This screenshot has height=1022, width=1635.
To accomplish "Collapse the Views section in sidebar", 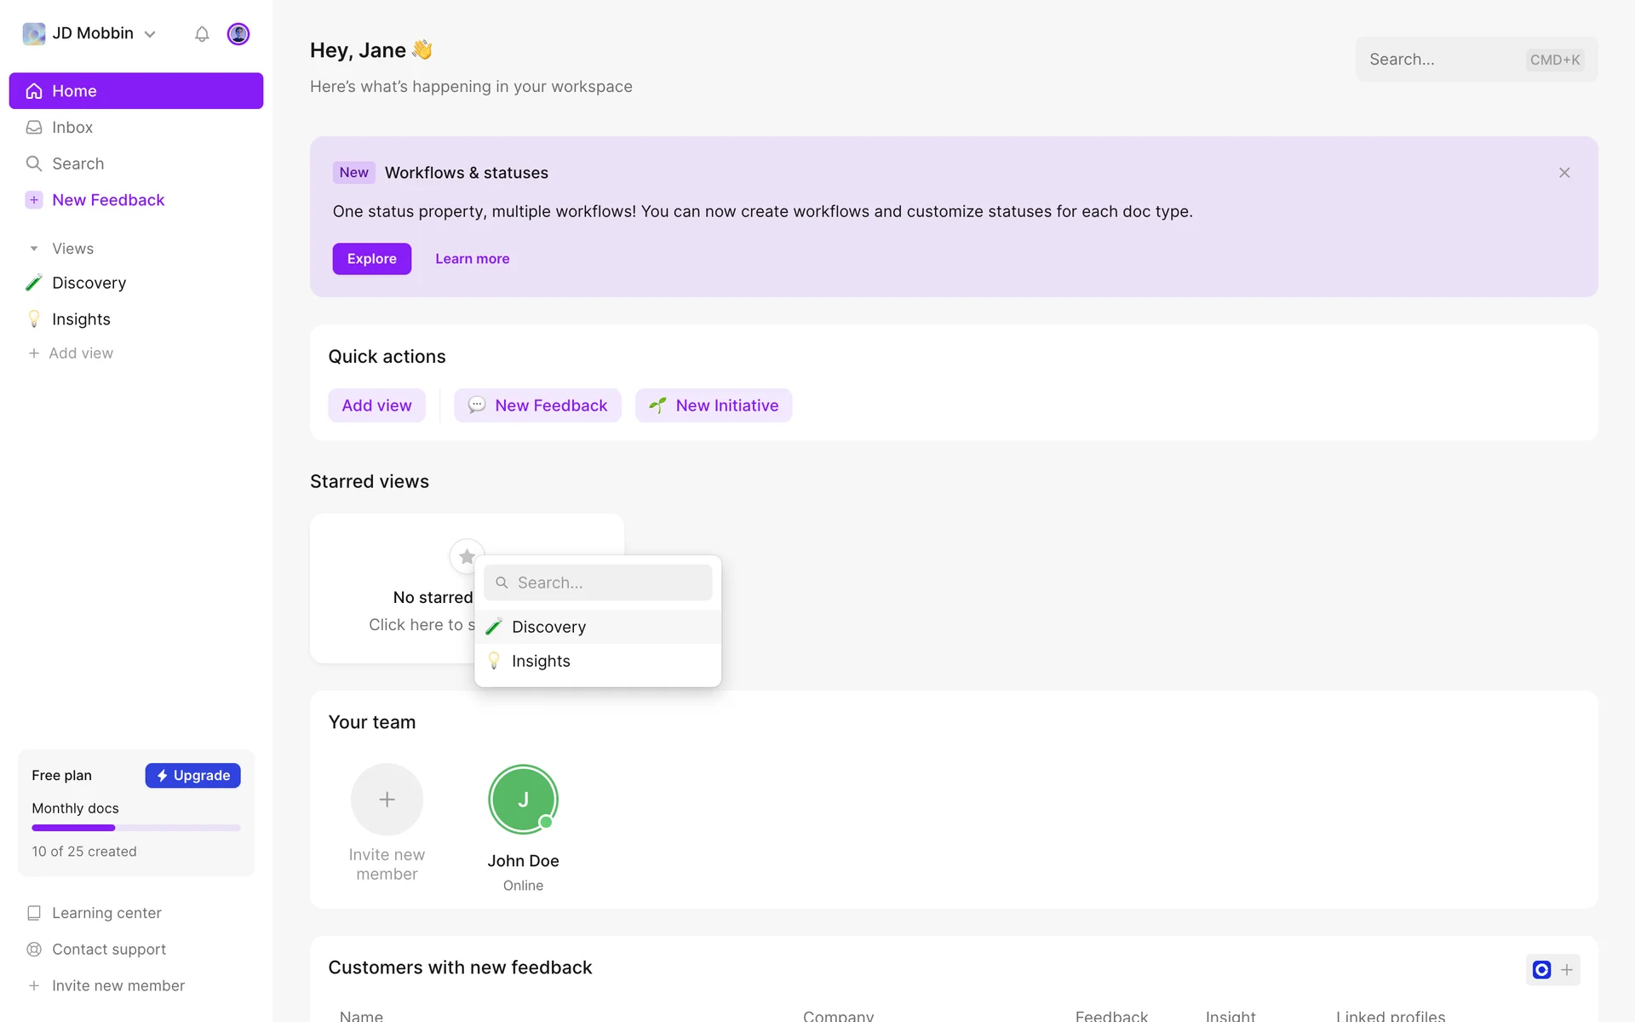I will point(34,249).
